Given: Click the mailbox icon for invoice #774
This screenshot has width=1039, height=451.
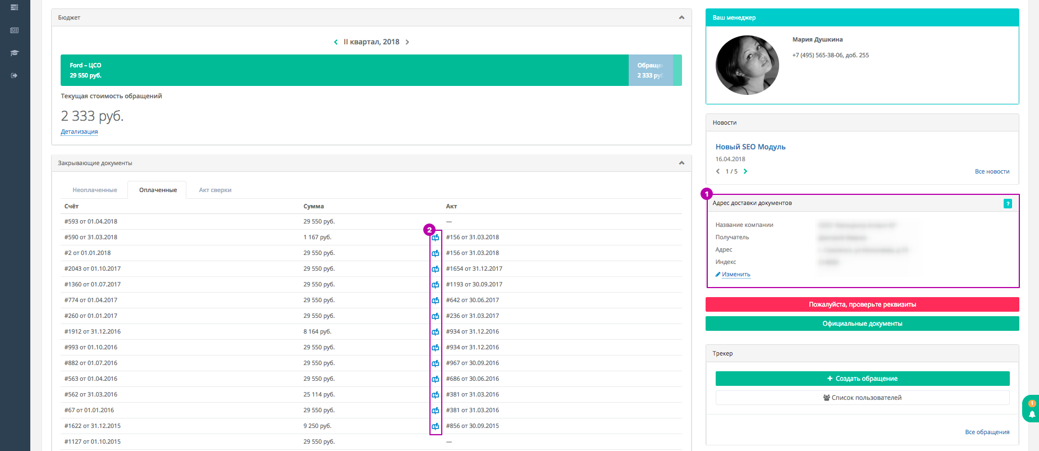Looking at the screenshot, I should 435,300.
